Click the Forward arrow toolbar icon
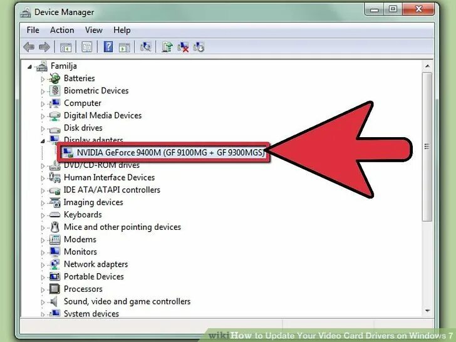 click(x=44, y=47)
